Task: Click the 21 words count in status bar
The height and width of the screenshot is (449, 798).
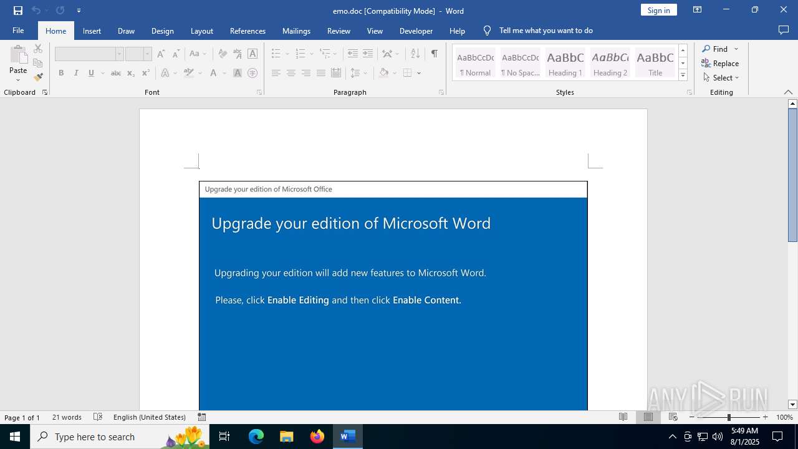Action: click(x=67, y=417)
